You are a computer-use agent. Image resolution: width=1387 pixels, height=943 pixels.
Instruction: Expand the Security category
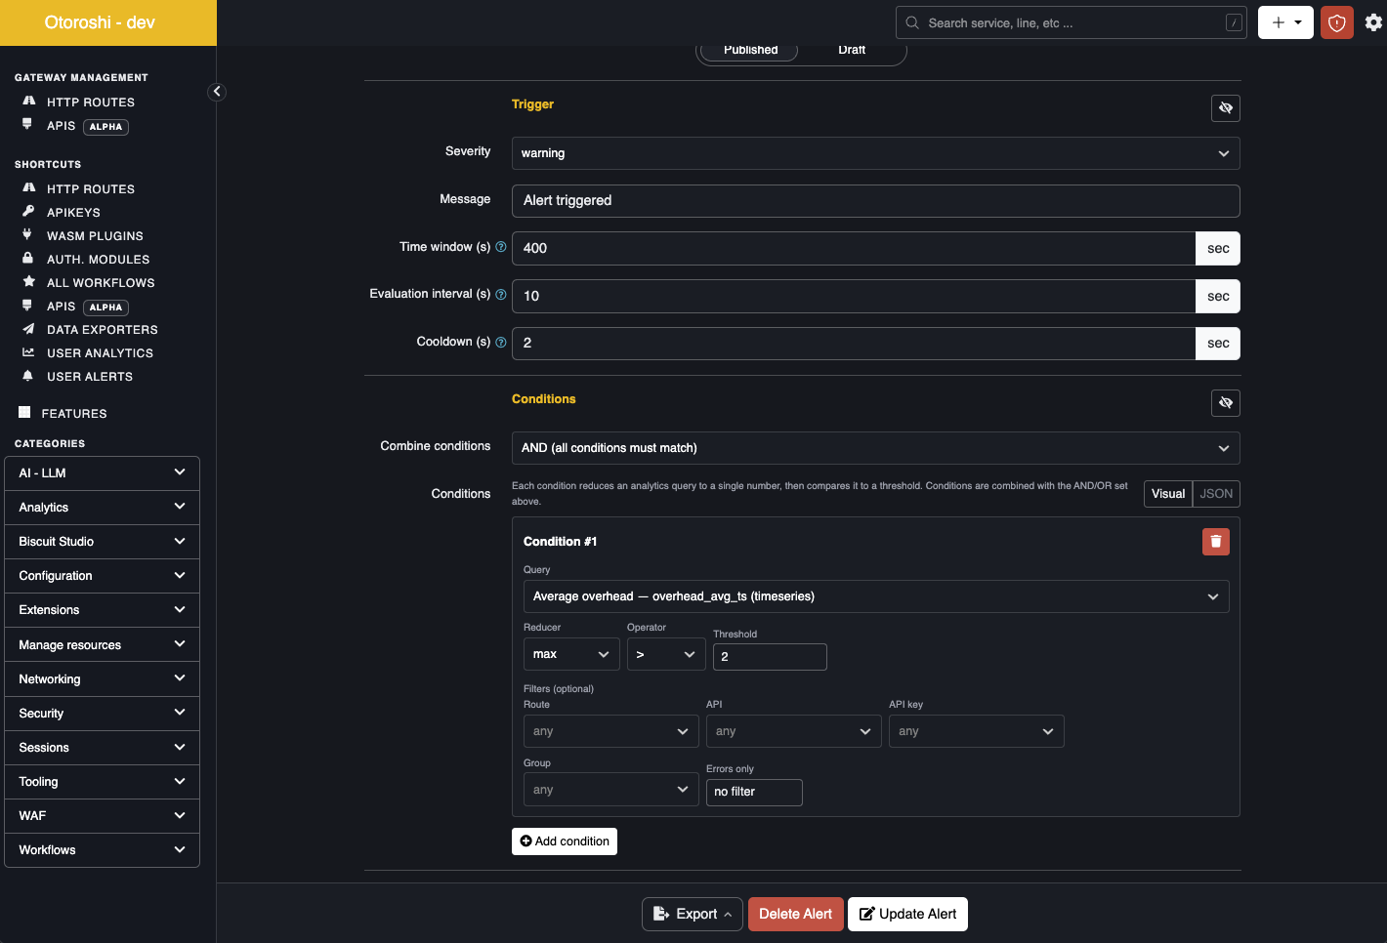103,714
